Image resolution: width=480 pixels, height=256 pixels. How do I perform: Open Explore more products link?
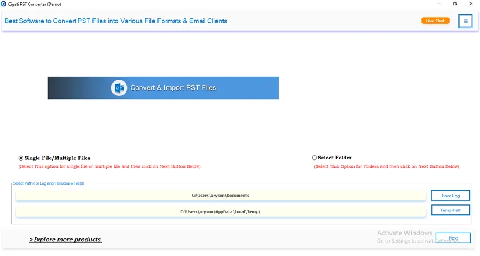click(x=66, y=240)
